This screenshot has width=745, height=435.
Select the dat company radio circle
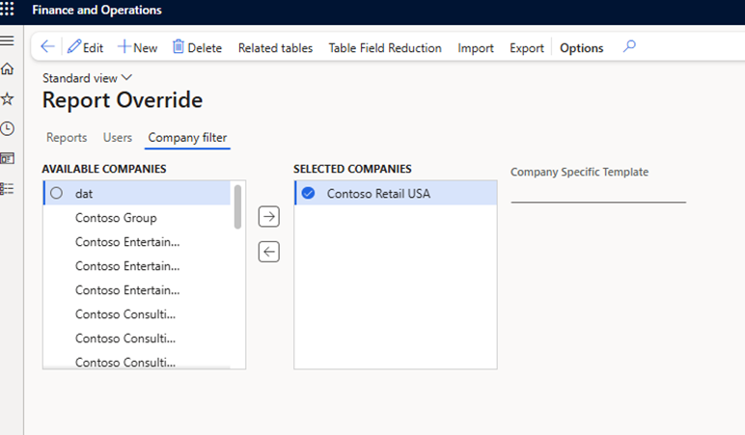(56, 193)
